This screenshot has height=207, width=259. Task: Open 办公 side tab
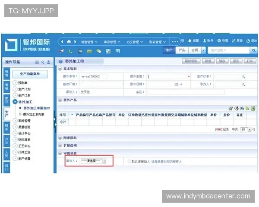click(6, 141)
